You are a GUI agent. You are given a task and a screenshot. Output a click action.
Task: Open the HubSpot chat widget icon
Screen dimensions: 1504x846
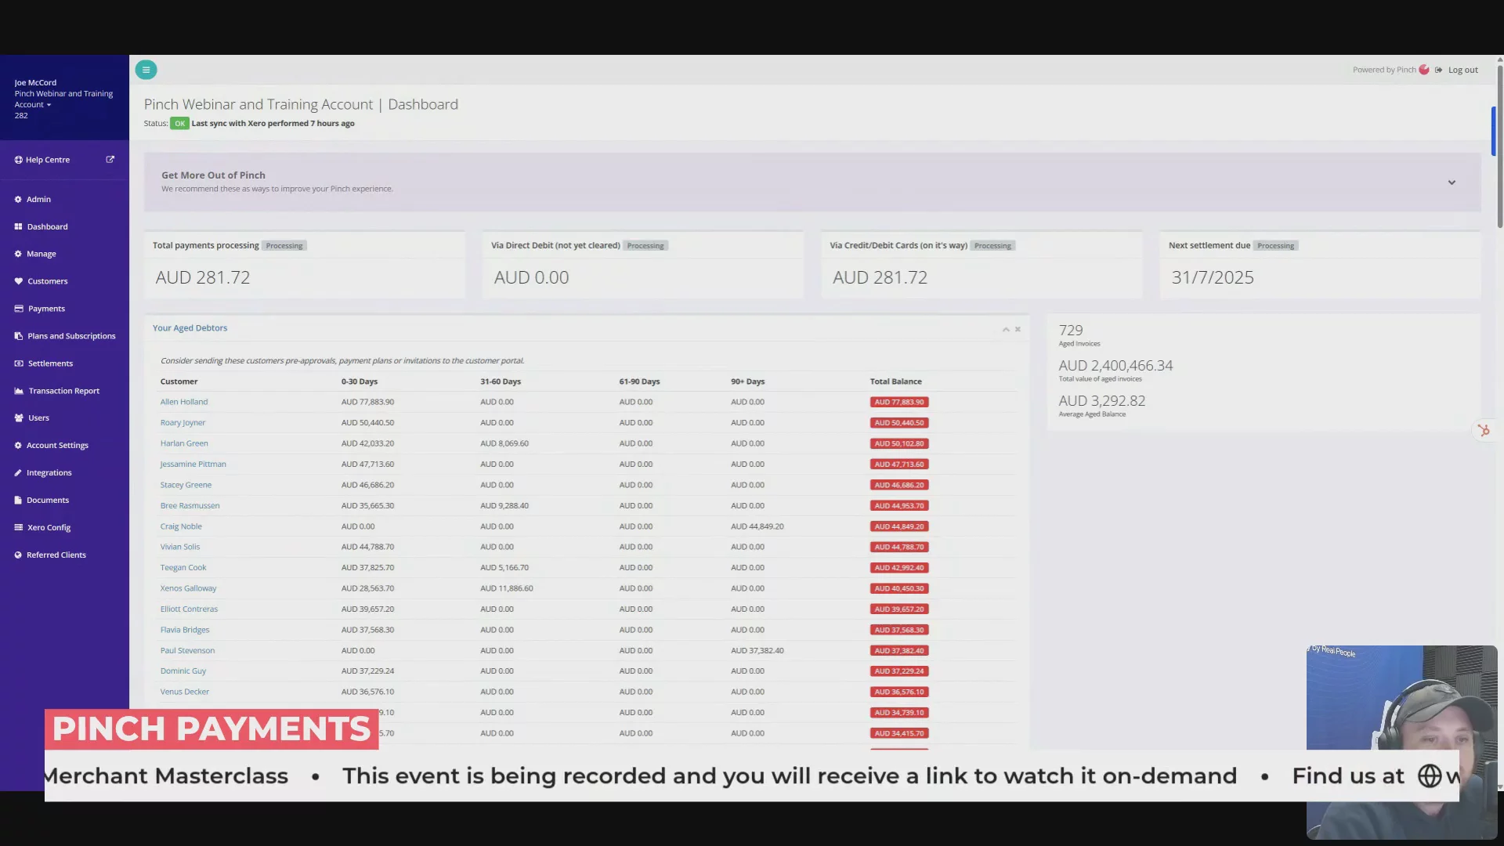point(1484,430)
